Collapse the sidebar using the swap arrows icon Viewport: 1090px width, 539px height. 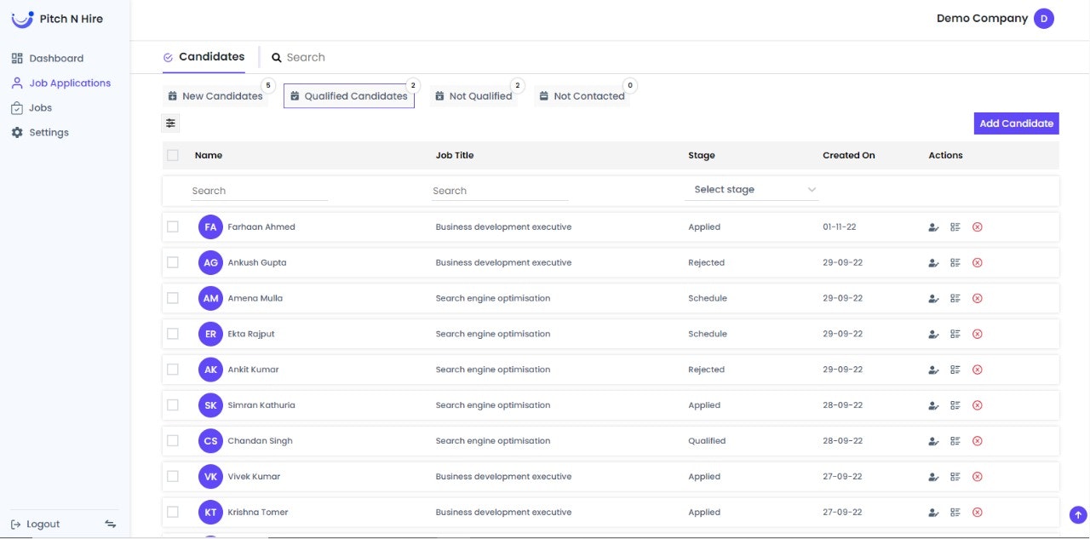111,525
